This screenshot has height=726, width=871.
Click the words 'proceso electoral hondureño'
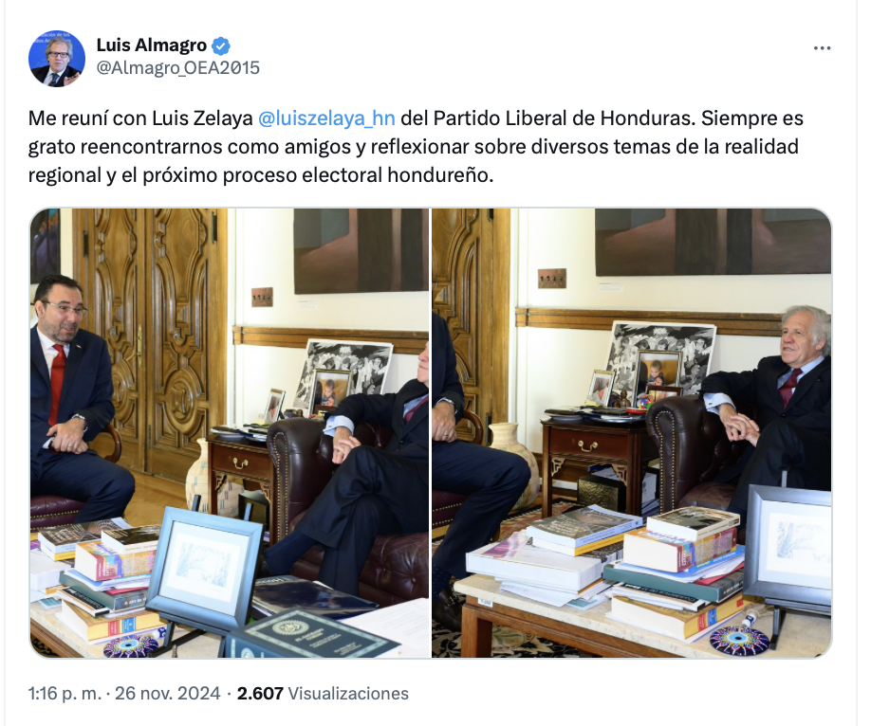coord(358,174)
